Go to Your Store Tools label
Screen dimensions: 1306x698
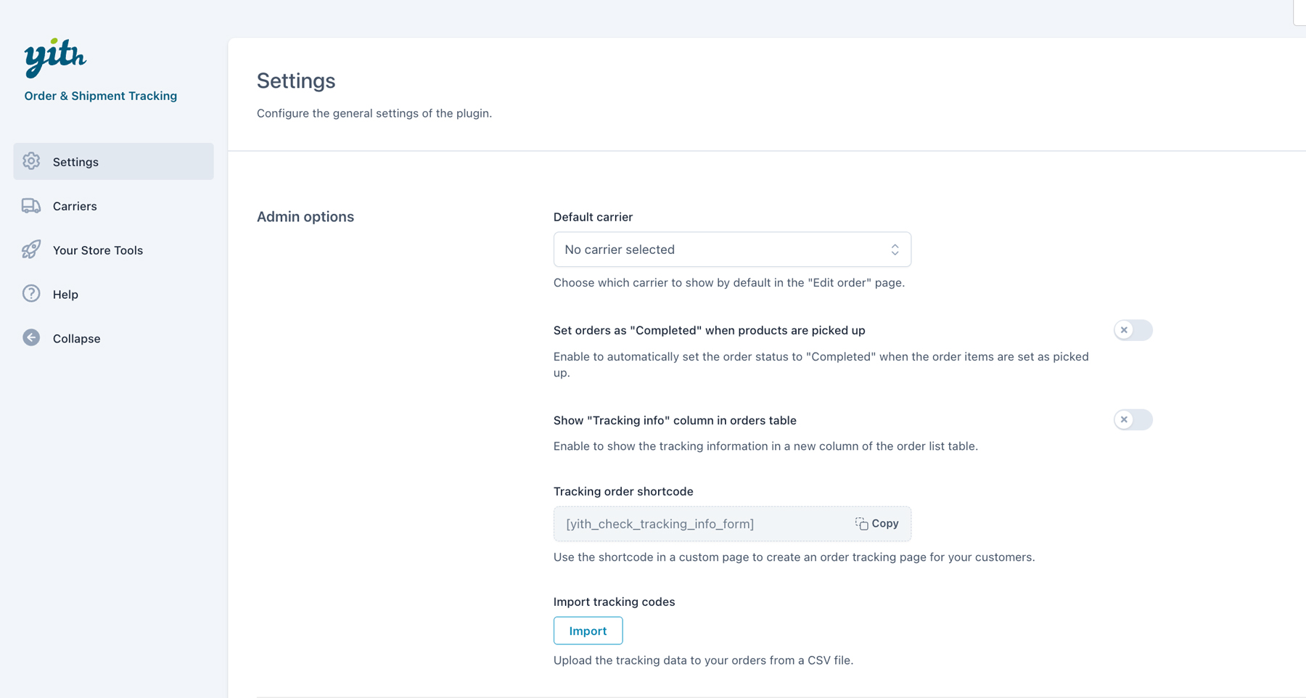coord(98,250)
